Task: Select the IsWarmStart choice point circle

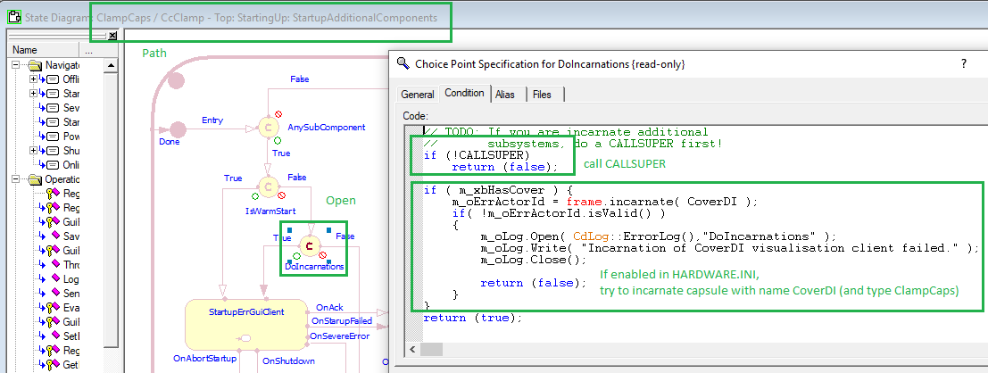Action: [270, 187]
